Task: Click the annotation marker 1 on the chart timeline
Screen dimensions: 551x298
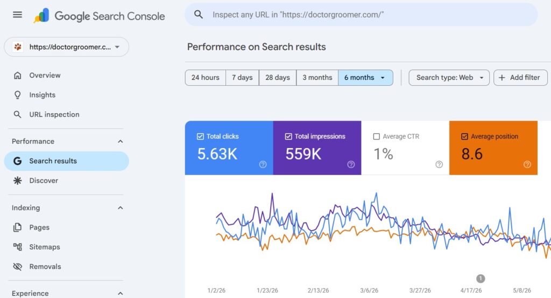Action: coord(481,279)
